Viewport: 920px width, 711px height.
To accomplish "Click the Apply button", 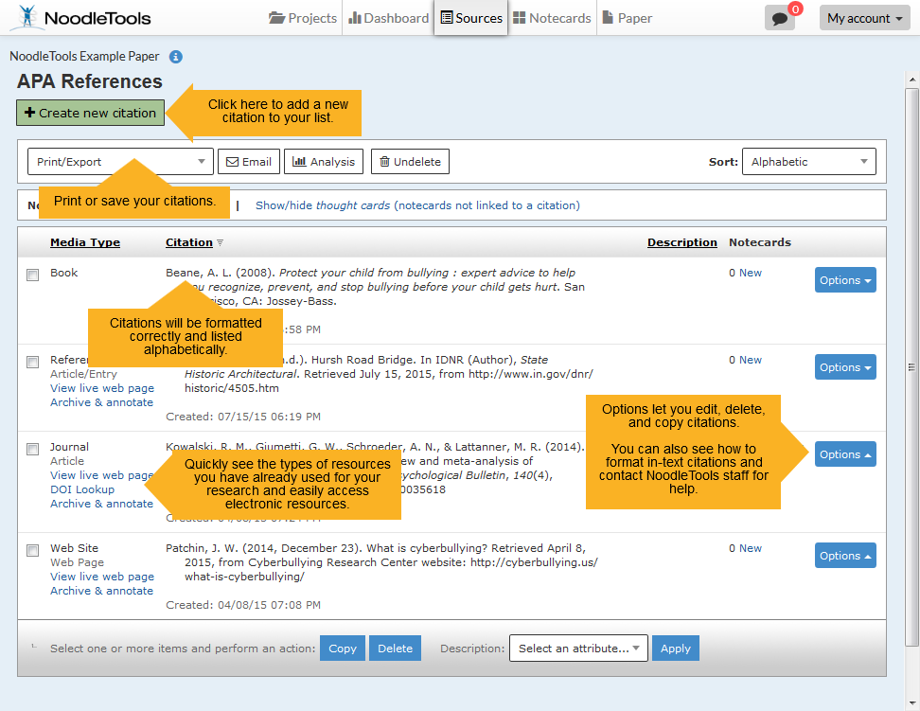I will (x=676, y=649).
